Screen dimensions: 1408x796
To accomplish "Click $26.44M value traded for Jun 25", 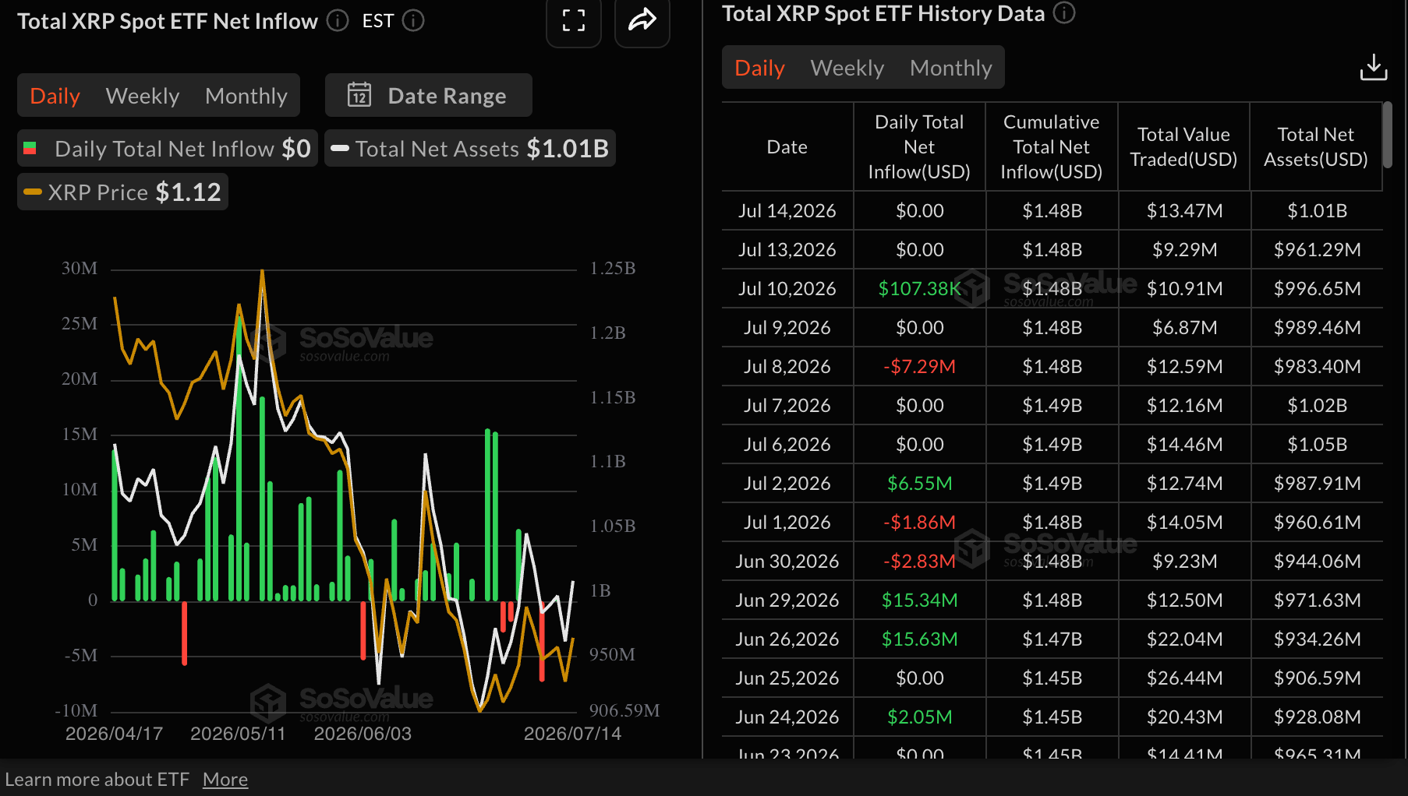I will click(x=1185, y=678).
